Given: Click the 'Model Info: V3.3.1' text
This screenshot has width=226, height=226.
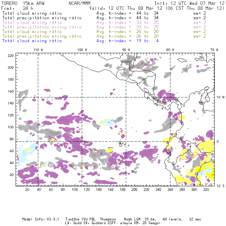Looking at the screenshot, I should click(41, 219).
